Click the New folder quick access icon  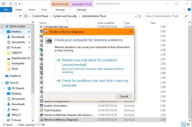point(16,4)
